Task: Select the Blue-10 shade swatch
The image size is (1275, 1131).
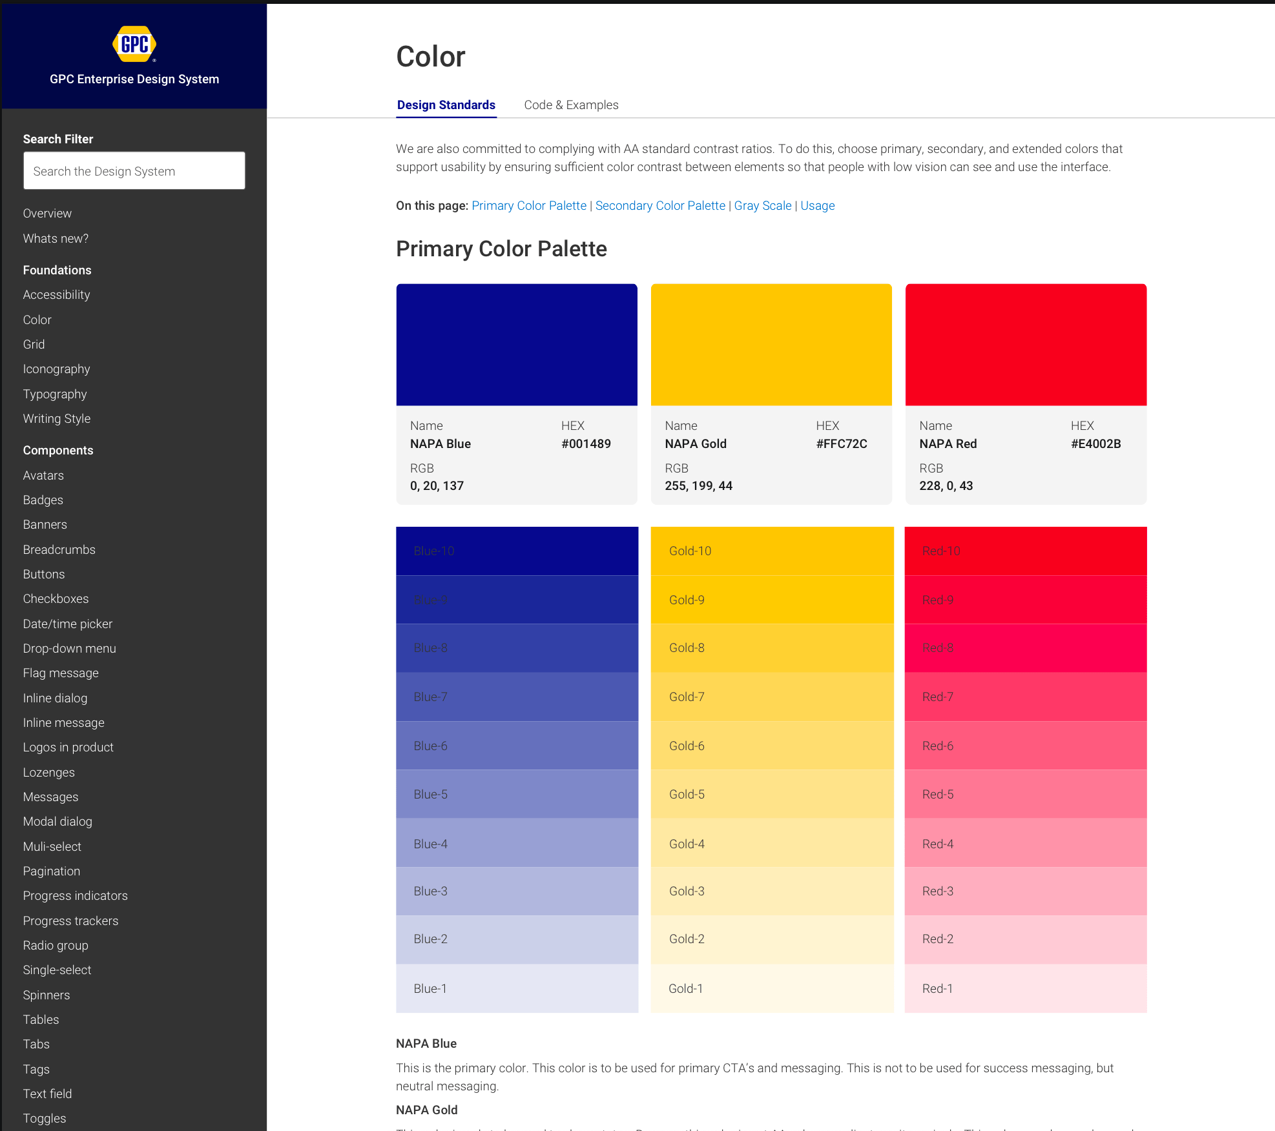Action: (x=517, y=551)
